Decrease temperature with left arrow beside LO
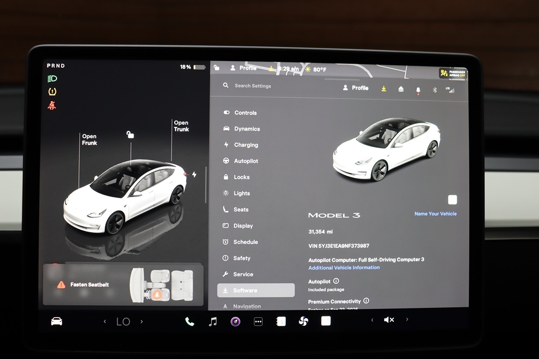 (x=105, y=321)
